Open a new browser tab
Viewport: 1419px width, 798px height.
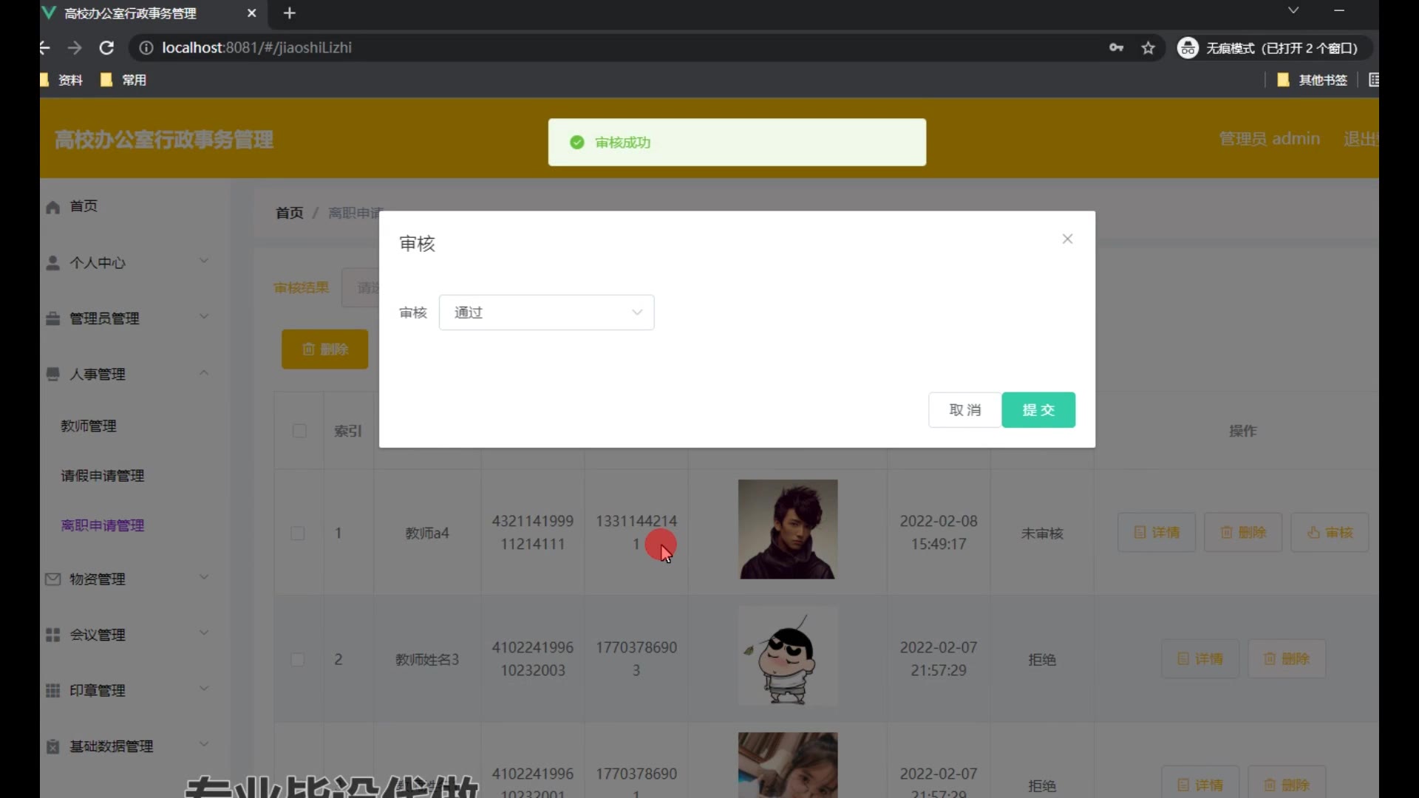(x=290, y=13)
